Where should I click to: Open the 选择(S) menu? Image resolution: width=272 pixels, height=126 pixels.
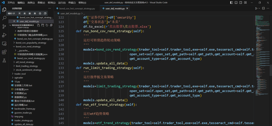pos(31,3)
